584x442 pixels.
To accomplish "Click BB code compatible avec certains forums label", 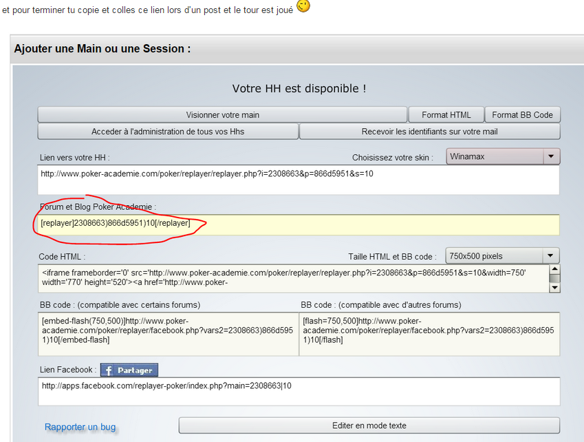I will (x=120, y=305).
